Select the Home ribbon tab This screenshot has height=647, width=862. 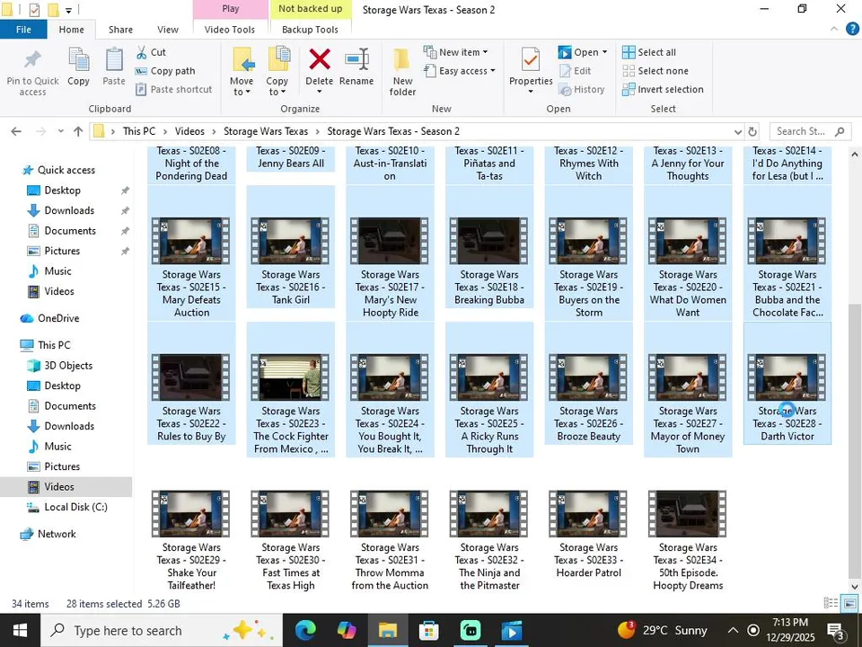click(x=72, y=30)
